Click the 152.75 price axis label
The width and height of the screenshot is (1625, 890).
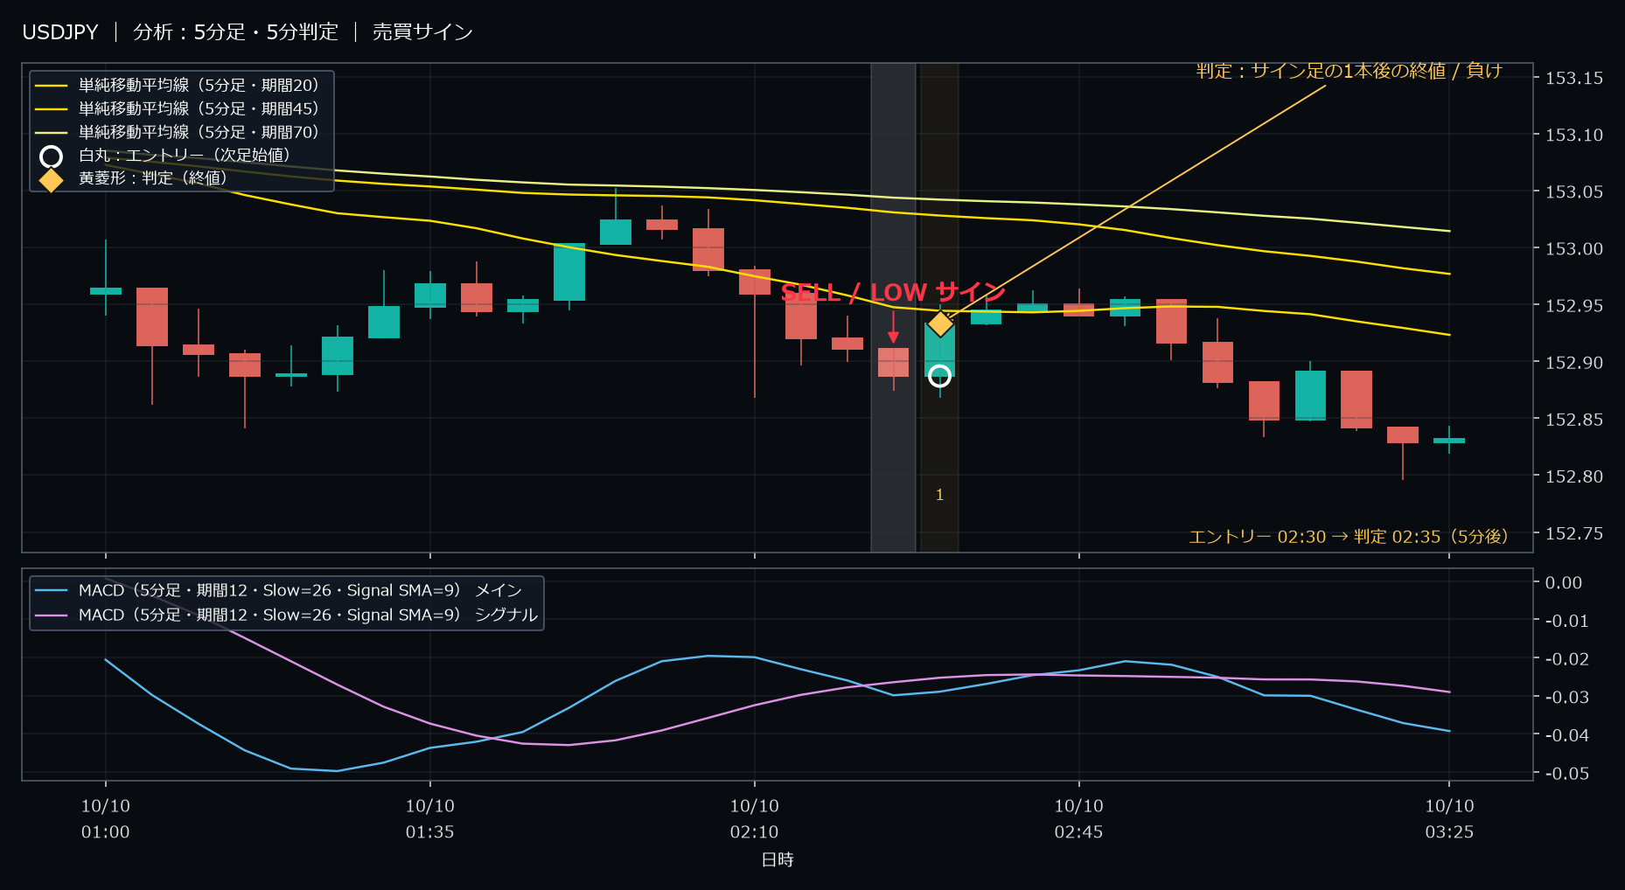point(1574,534)
